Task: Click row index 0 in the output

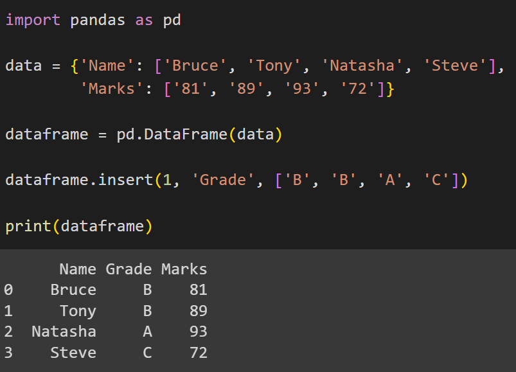Action: coord(6,289)
